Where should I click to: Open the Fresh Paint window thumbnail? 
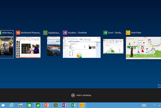click(143, 48)
